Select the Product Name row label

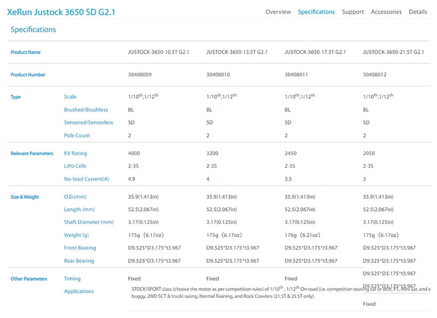pos(26,52)
